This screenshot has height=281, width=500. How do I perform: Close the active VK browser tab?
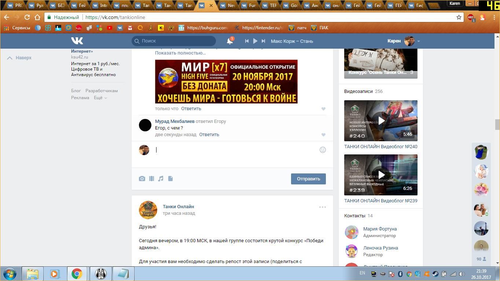(211, 5)
